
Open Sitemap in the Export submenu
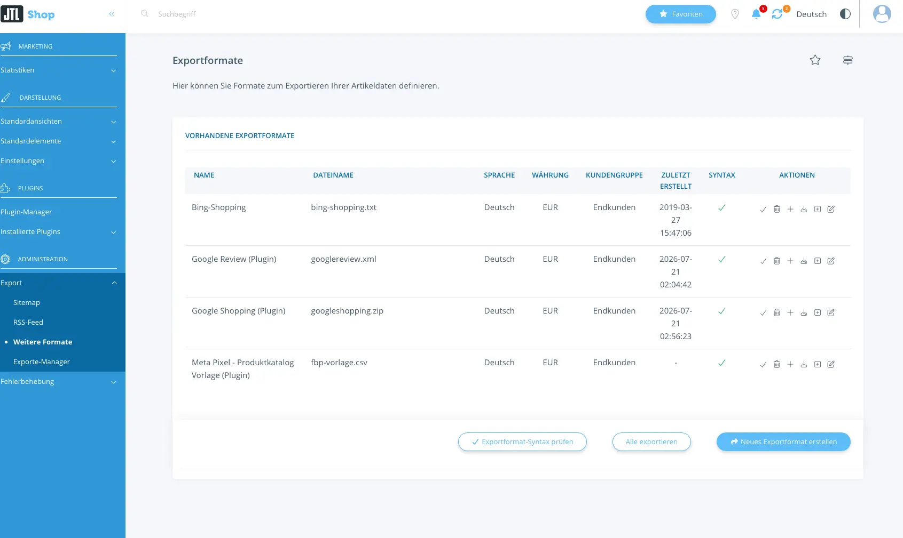pyautogui.click(x=27, y=303)
